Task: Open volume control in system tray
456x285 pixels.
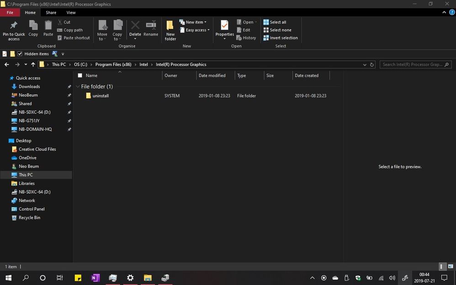Action: pos(392,278)
